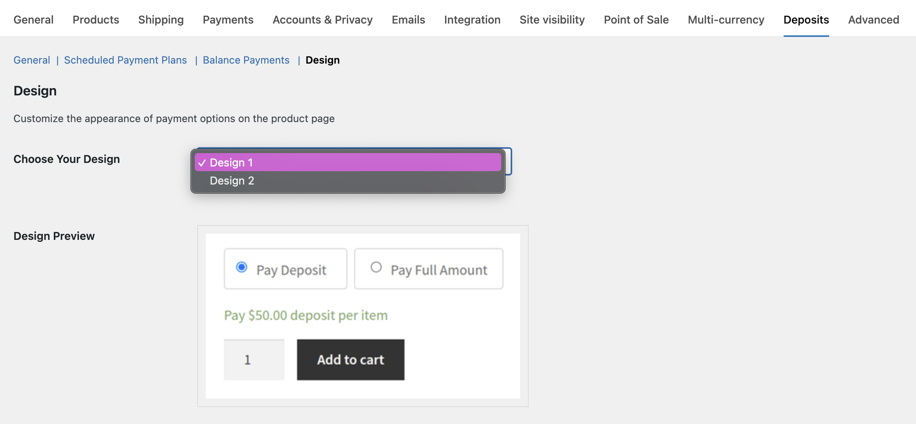Select the Pay Full Amount radio button
Screen dimensions: 916x424
tap(376, 267)
